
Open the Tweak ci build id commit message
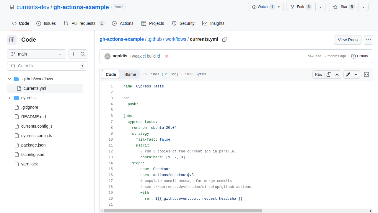tap(145, 56)
